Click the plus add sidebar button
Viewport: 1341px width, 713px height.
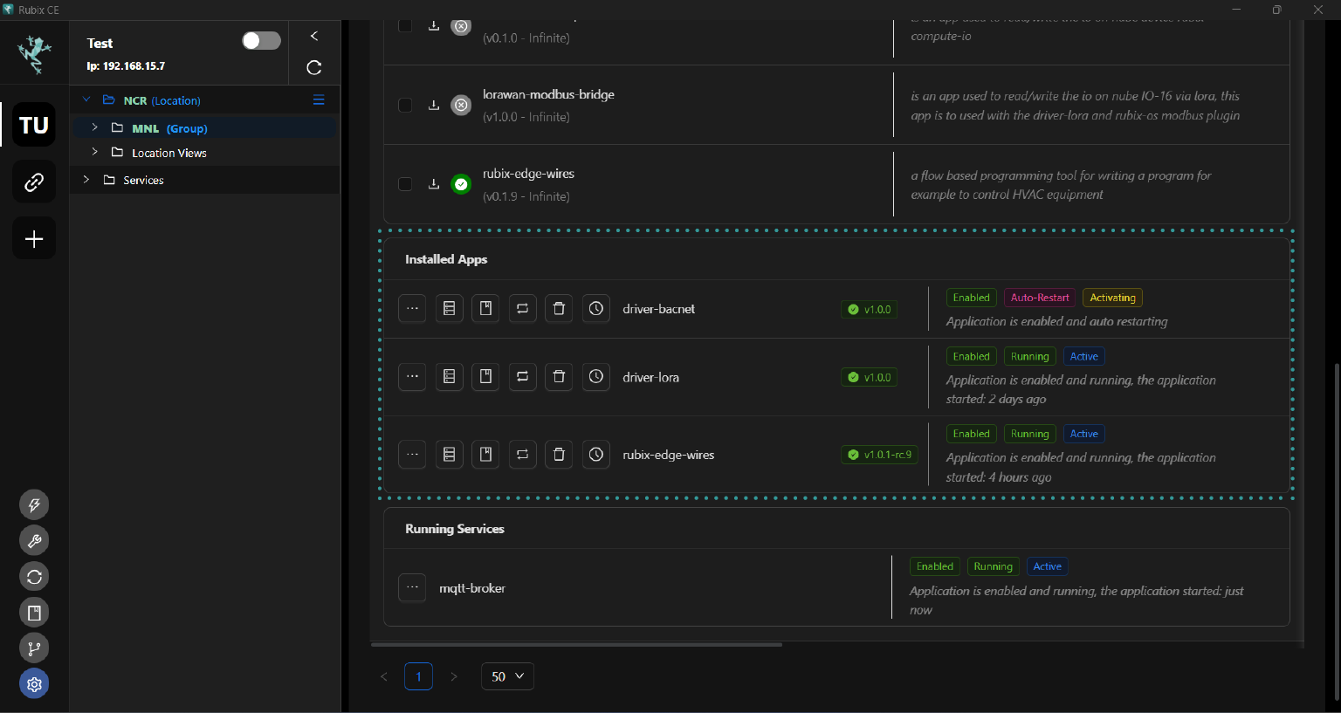(34, 238)
